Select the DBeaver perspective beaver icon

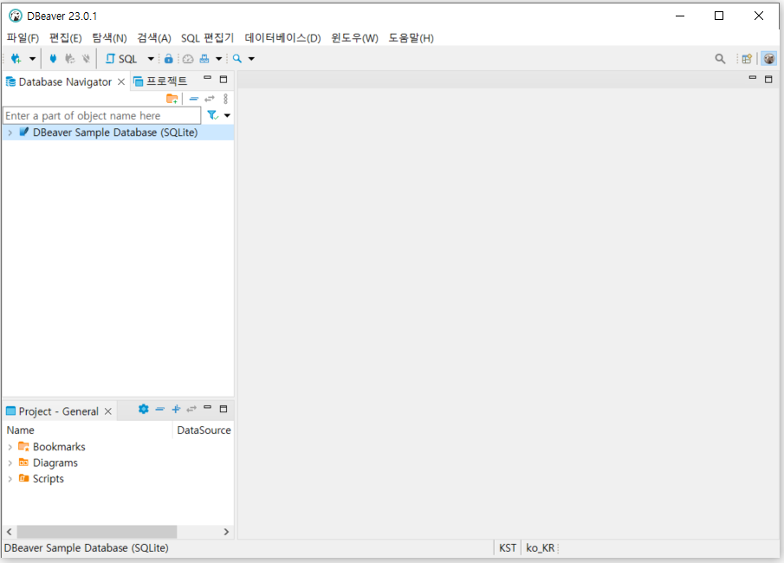[x=769, y=59]
